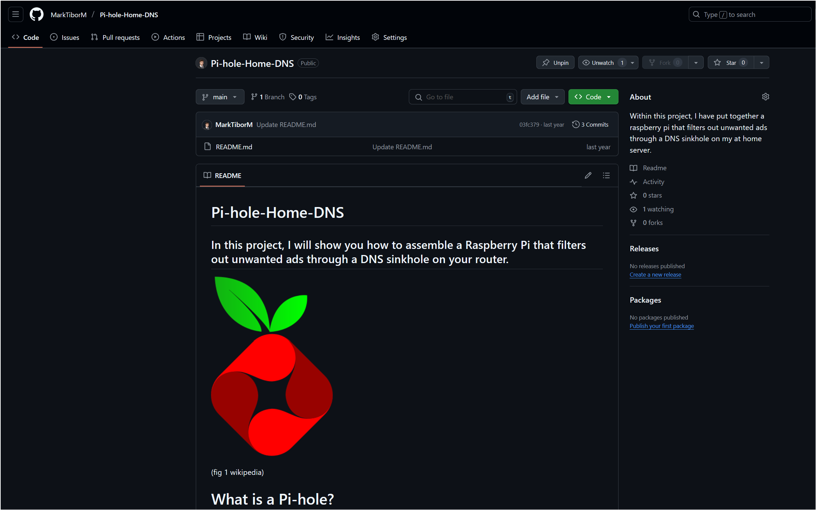Image resolution: width=816 pixels, height=510 pixels.
Task: Click the book icon next to README heading
Action: [x=207, y=175]
